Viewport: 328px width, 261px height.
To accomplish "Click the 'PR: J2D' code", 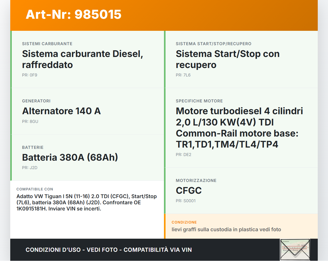I will (30, 168).
